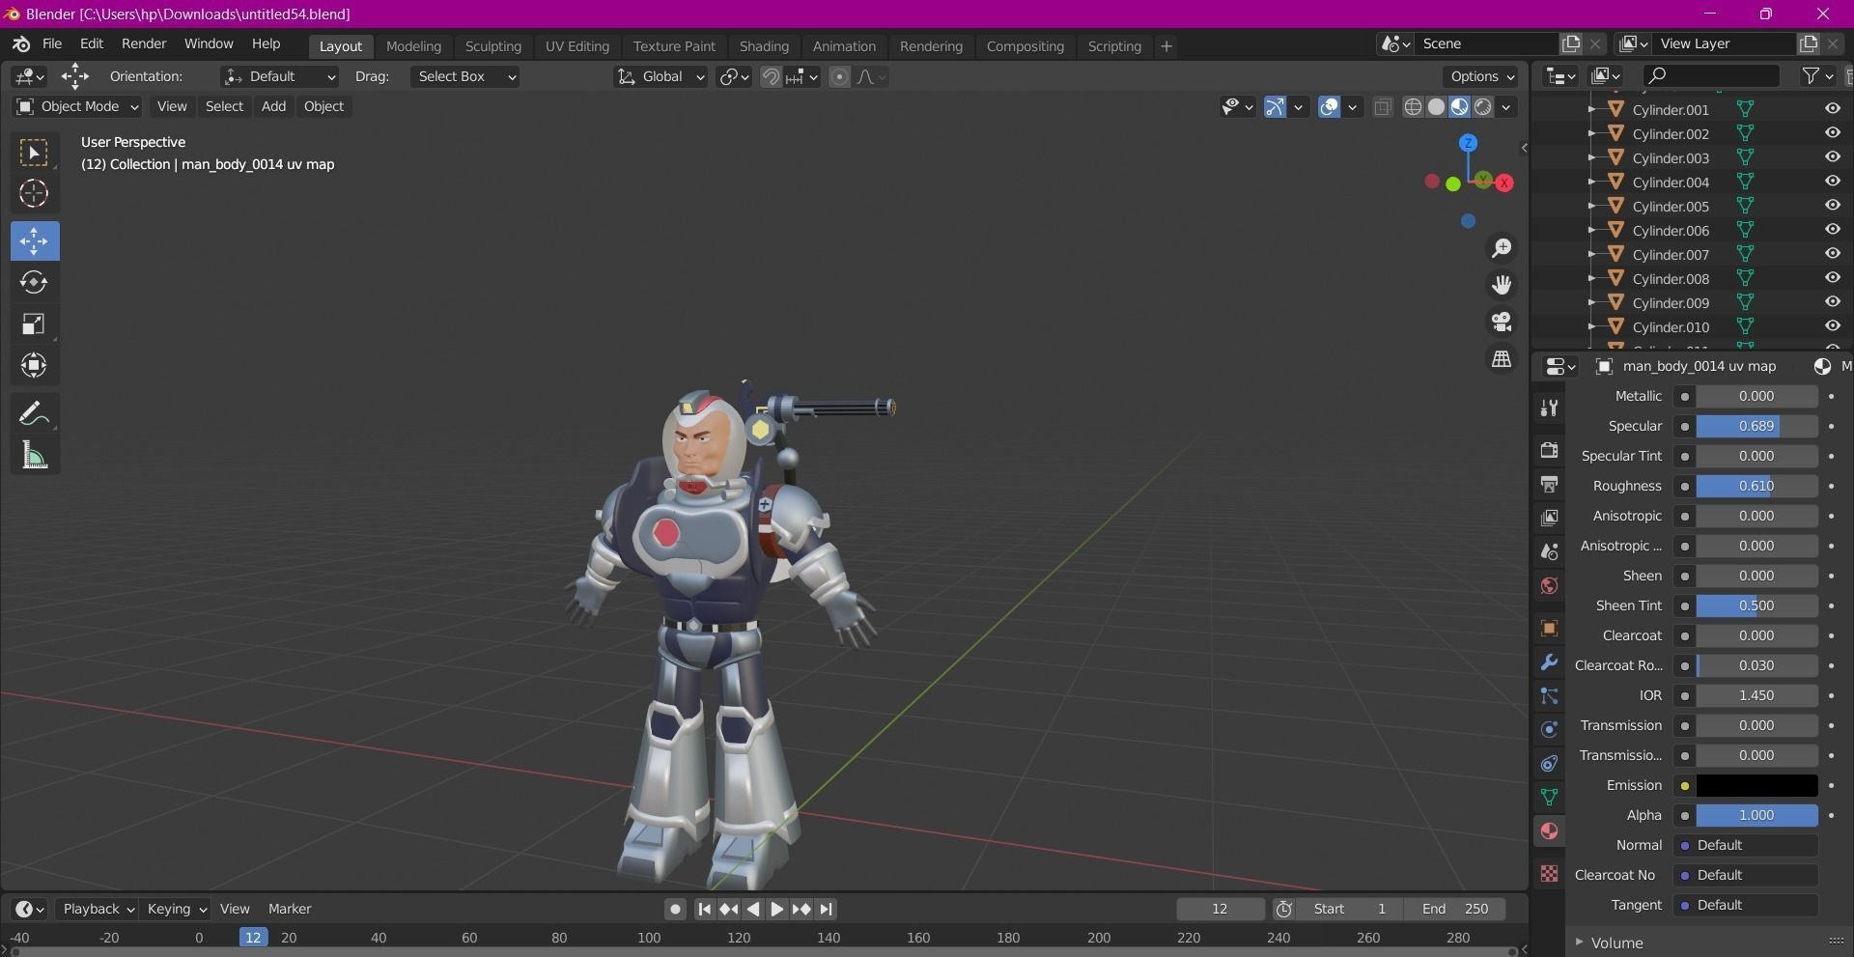Click the Marker menu in timeline

290,909
